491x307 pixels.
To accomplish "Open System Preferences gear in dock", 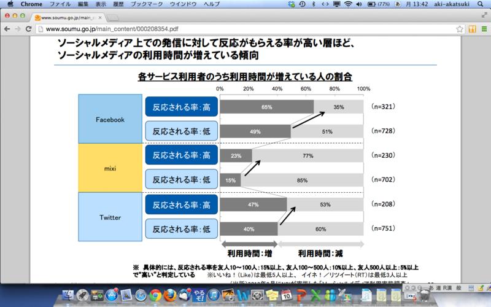I will coord(257,295).
